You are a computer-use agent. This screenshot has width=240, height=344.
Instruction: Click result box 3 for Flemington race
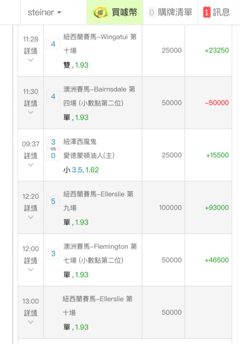pos(53,254)
